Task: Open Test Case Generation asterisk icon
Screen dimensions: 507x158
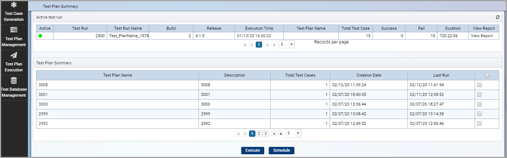Action: click(14, 5)
